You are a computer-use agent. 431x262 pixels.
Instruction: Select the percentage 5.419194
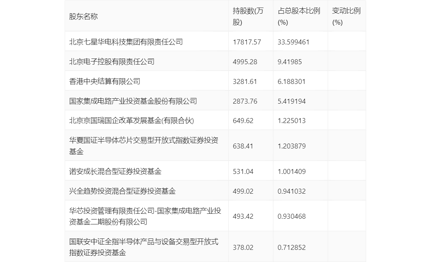pos(292,101)
